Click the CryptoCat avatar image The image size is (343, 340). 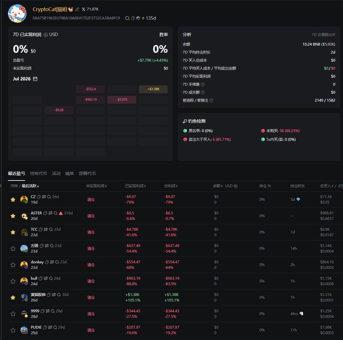(x=17, y=14)
